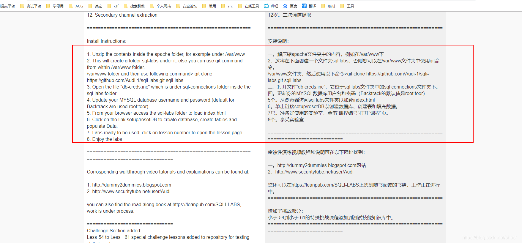Screen dimensions: 522x243
Task: Click the English line 'https://github.com/Audi-1/sqli-labs.git sqli-labs'
Action: [135, 80]
